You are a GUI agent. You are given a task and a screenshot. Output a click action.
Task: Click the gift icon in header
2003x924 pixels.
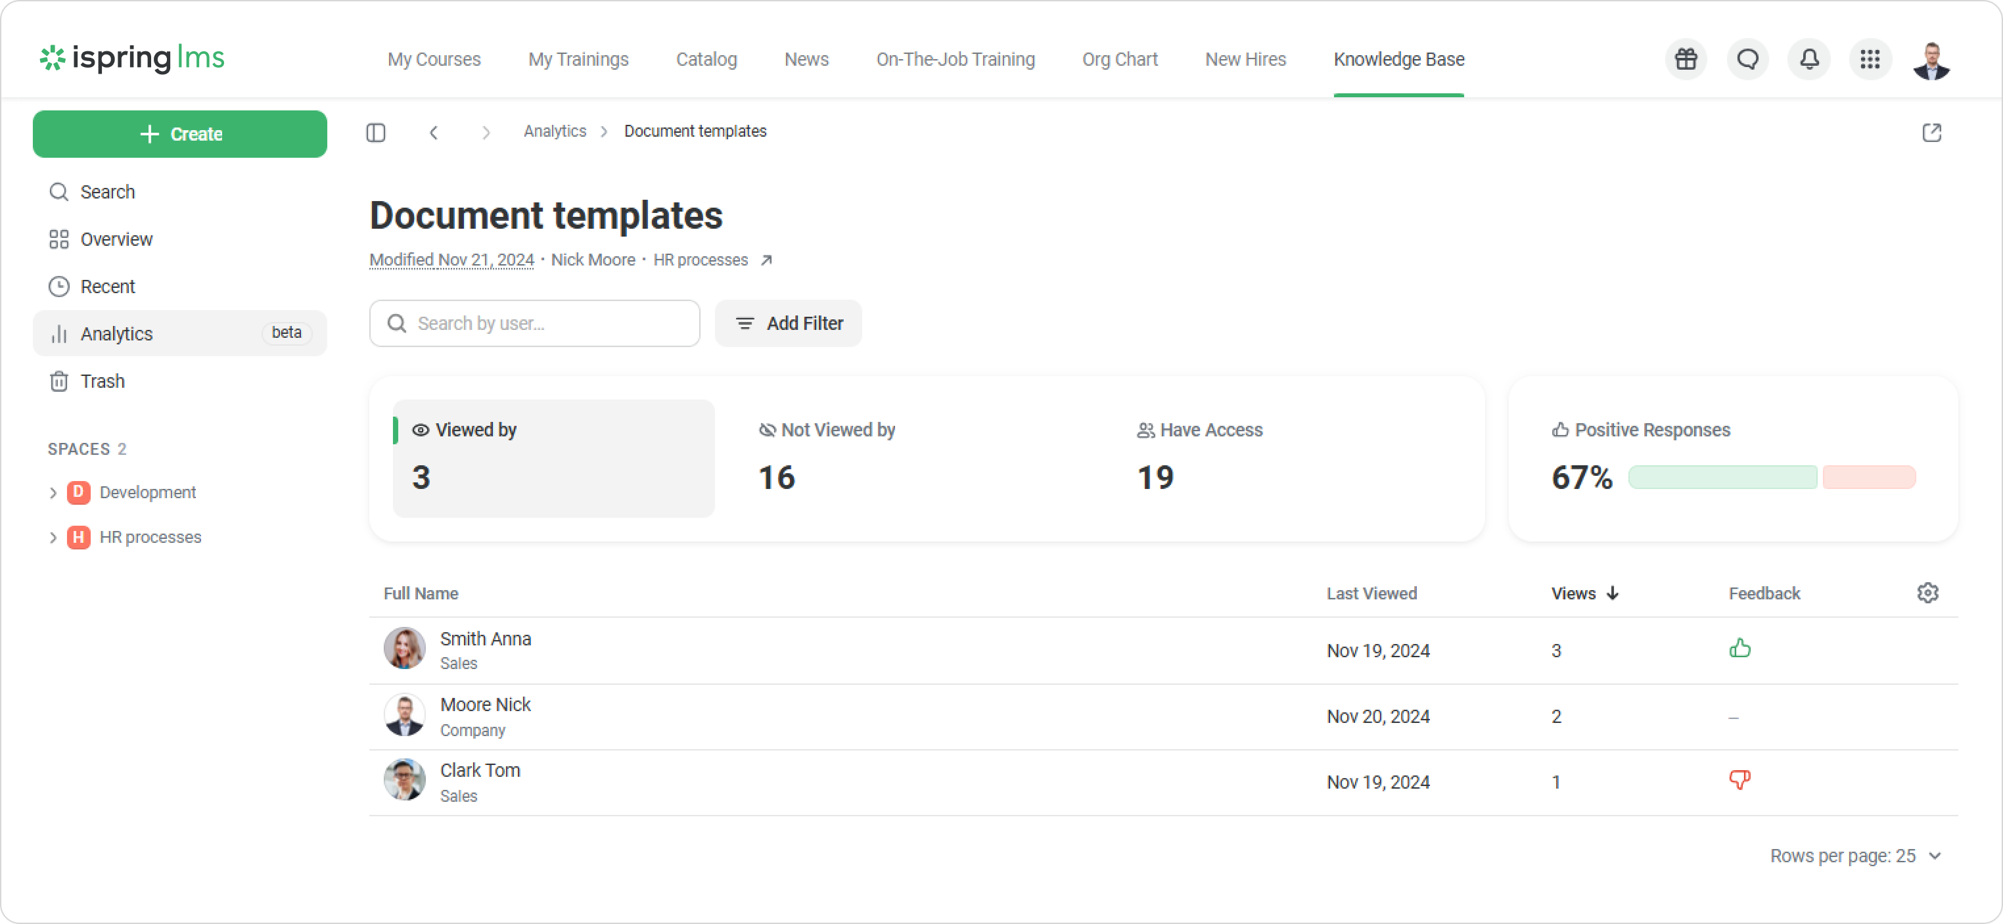pos(1685,59)
